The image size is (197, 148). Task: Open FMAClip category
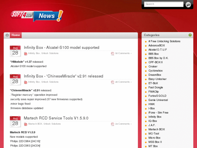(x=154, y=92)
